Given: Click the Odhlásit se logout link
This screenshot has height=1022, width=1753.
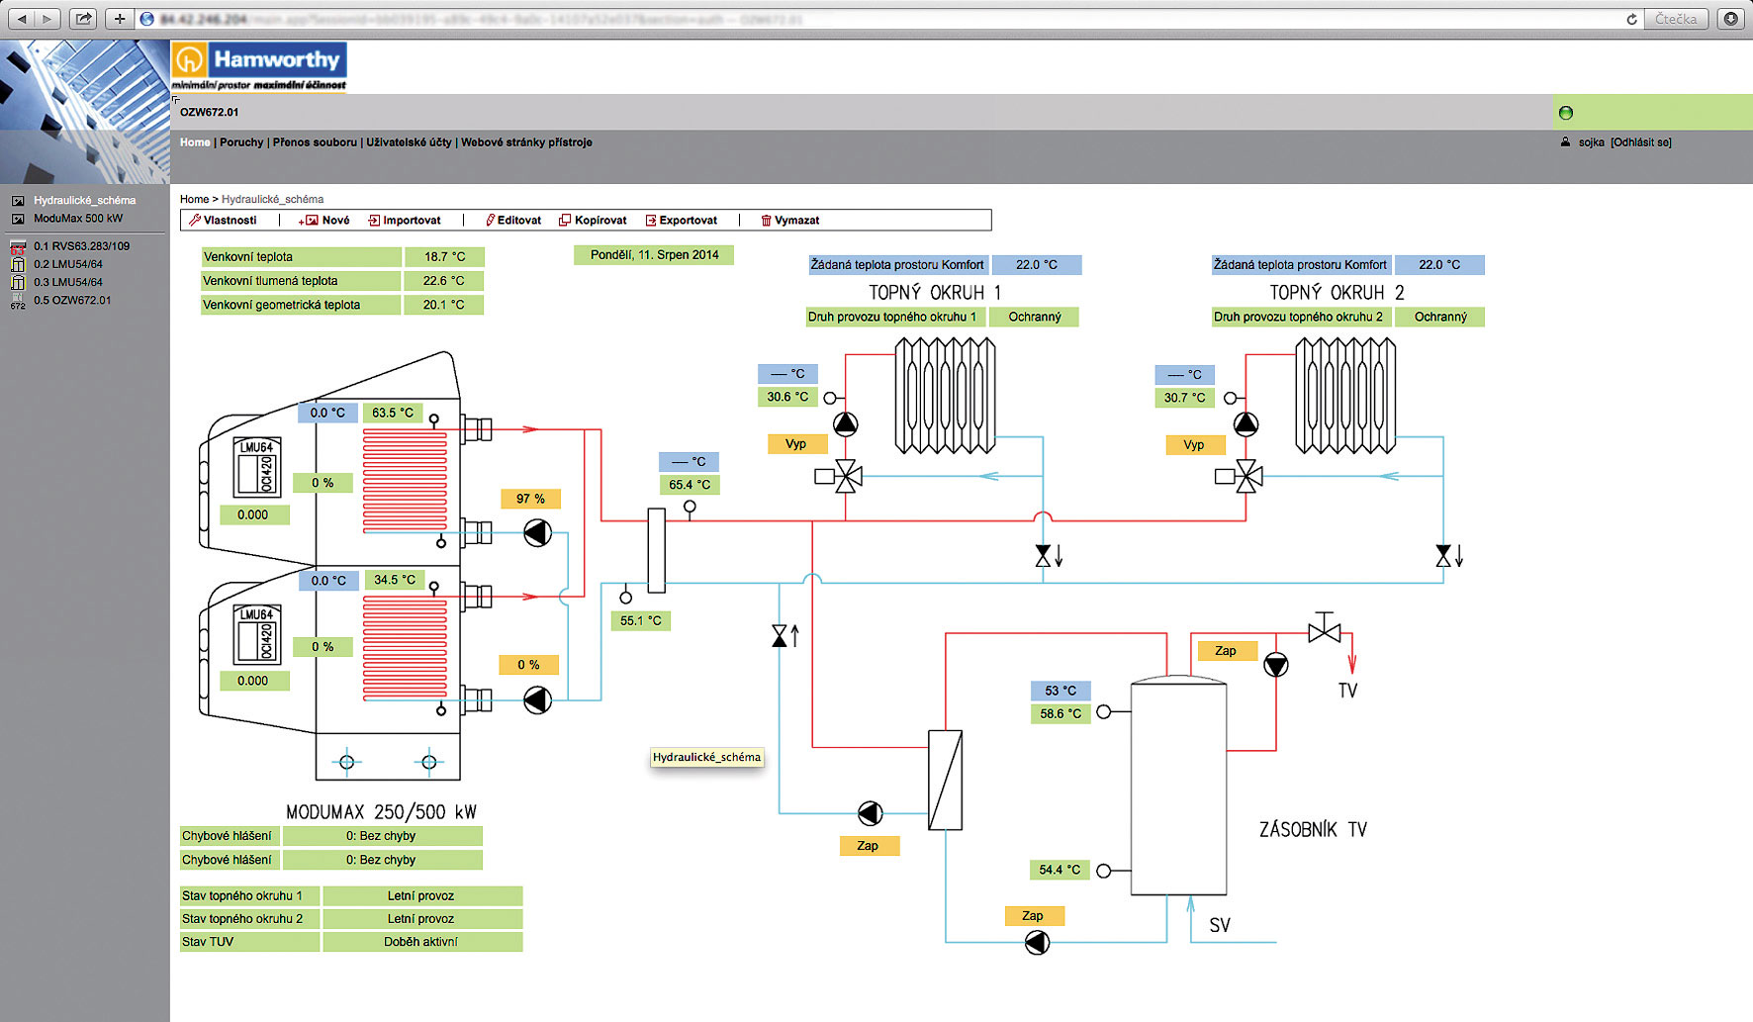Looking at the screenshot, I should [x=1640, y=142].
